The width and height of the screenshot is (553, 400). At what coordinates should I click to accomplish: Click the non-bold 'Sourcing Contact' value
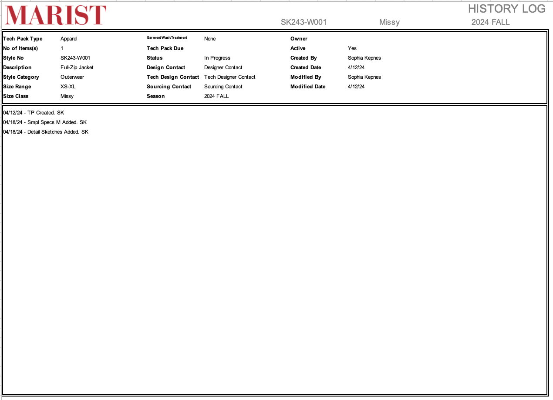(x=223, y=87)
